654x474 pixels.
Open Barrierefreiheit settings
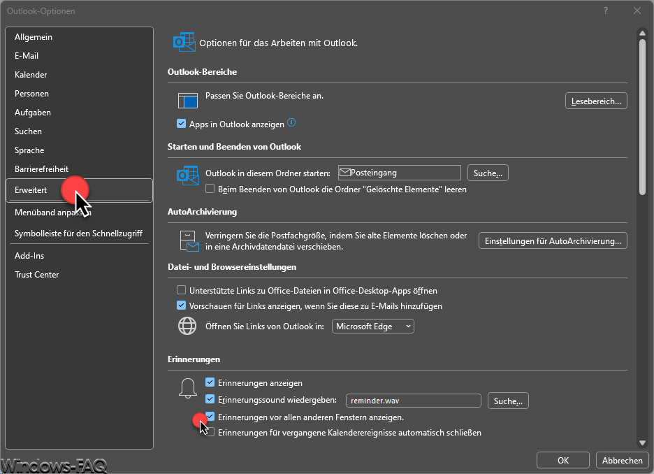tap(79, 169)
